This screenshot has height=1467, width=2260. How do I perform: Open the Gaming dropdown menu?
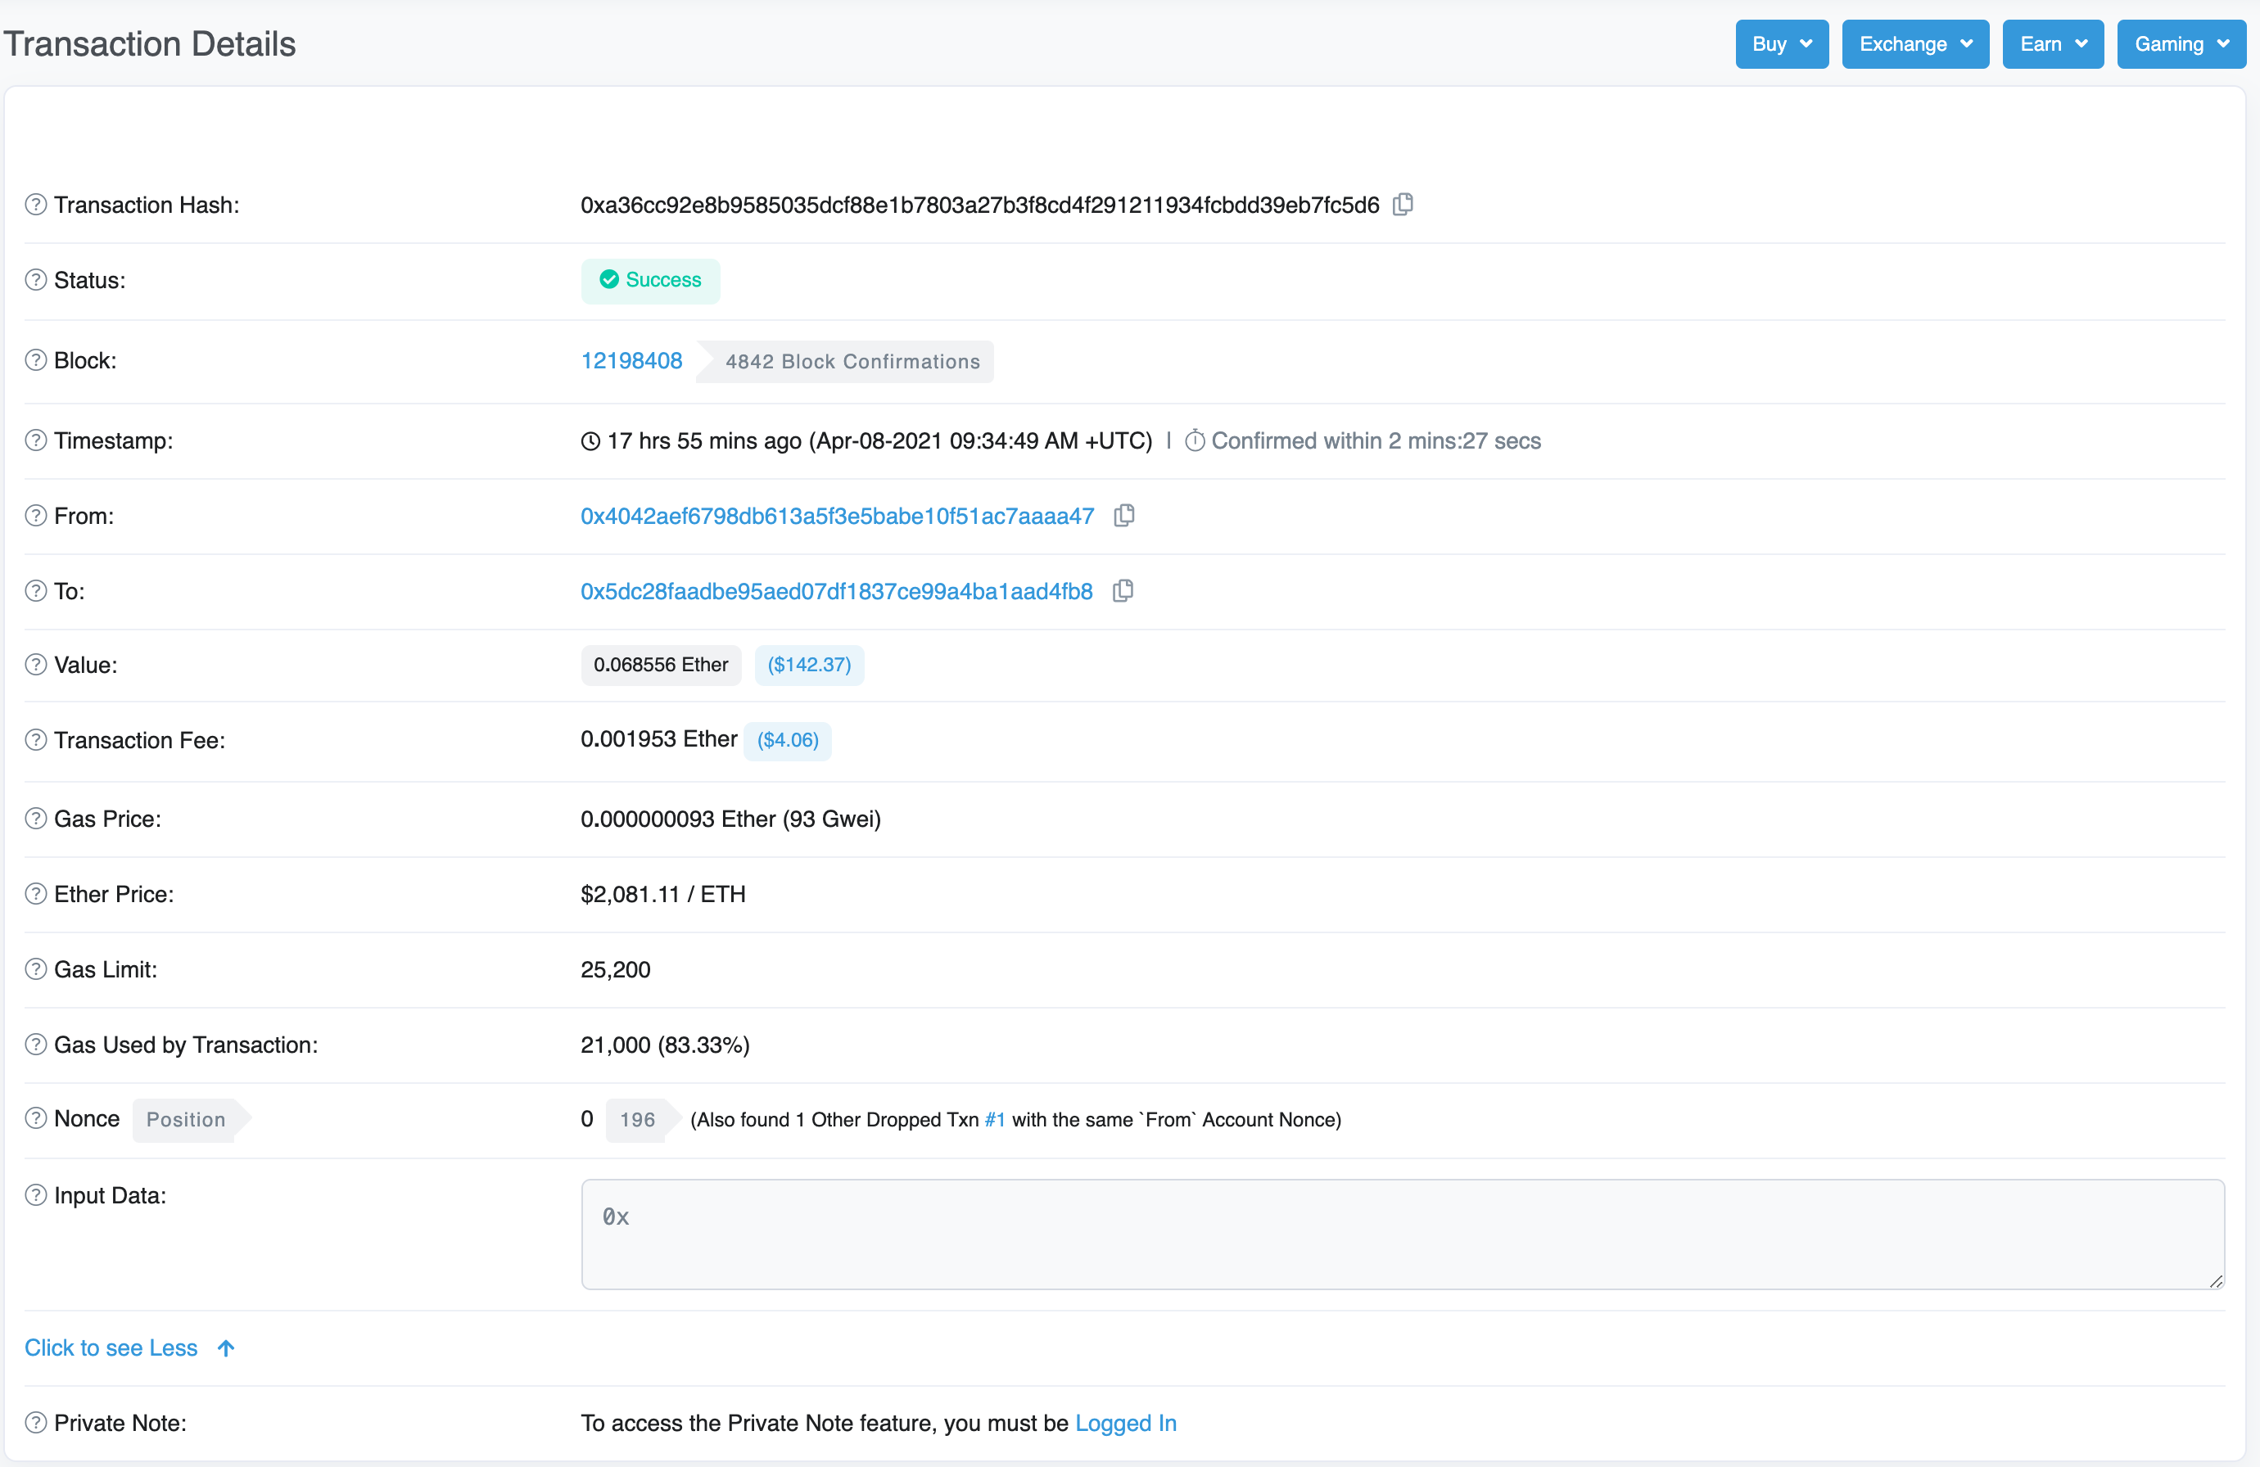2181,43
